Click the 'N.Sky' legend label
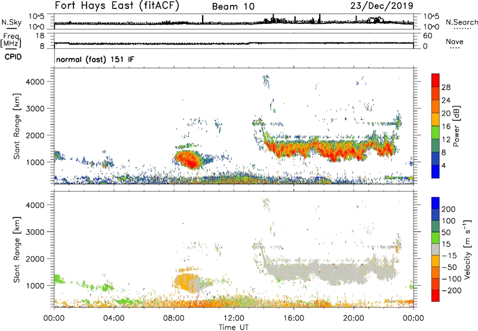The image size is (478, 331). (x=11, y=22)
